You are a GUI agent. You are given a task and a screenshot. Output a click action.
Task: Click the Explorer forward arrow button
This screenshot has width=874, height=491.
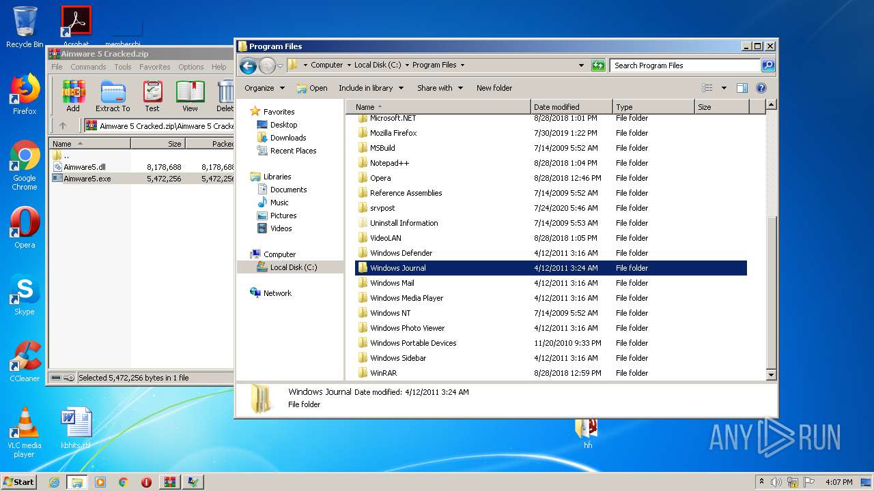pos(267,65)
